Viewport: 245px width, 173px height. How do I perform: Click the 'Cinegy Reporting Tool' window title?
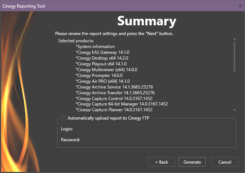(x=24, y=6)
